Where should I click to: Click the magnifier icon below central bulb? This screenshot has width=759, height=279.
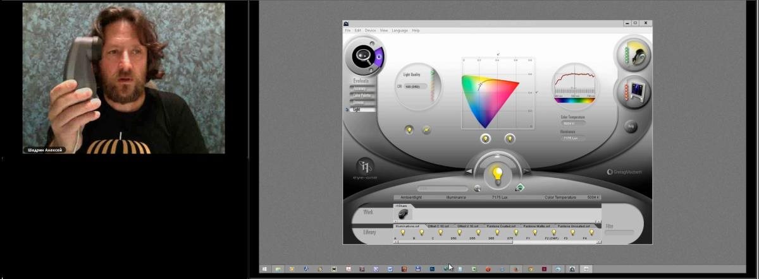coord(478,187)
